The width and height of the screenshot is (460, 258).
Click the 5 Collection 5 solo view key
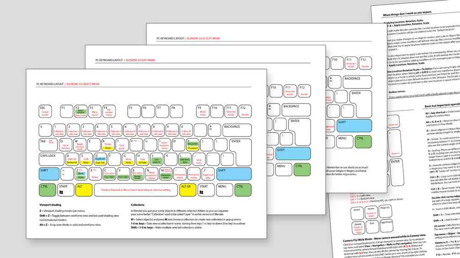pos(116,130)
